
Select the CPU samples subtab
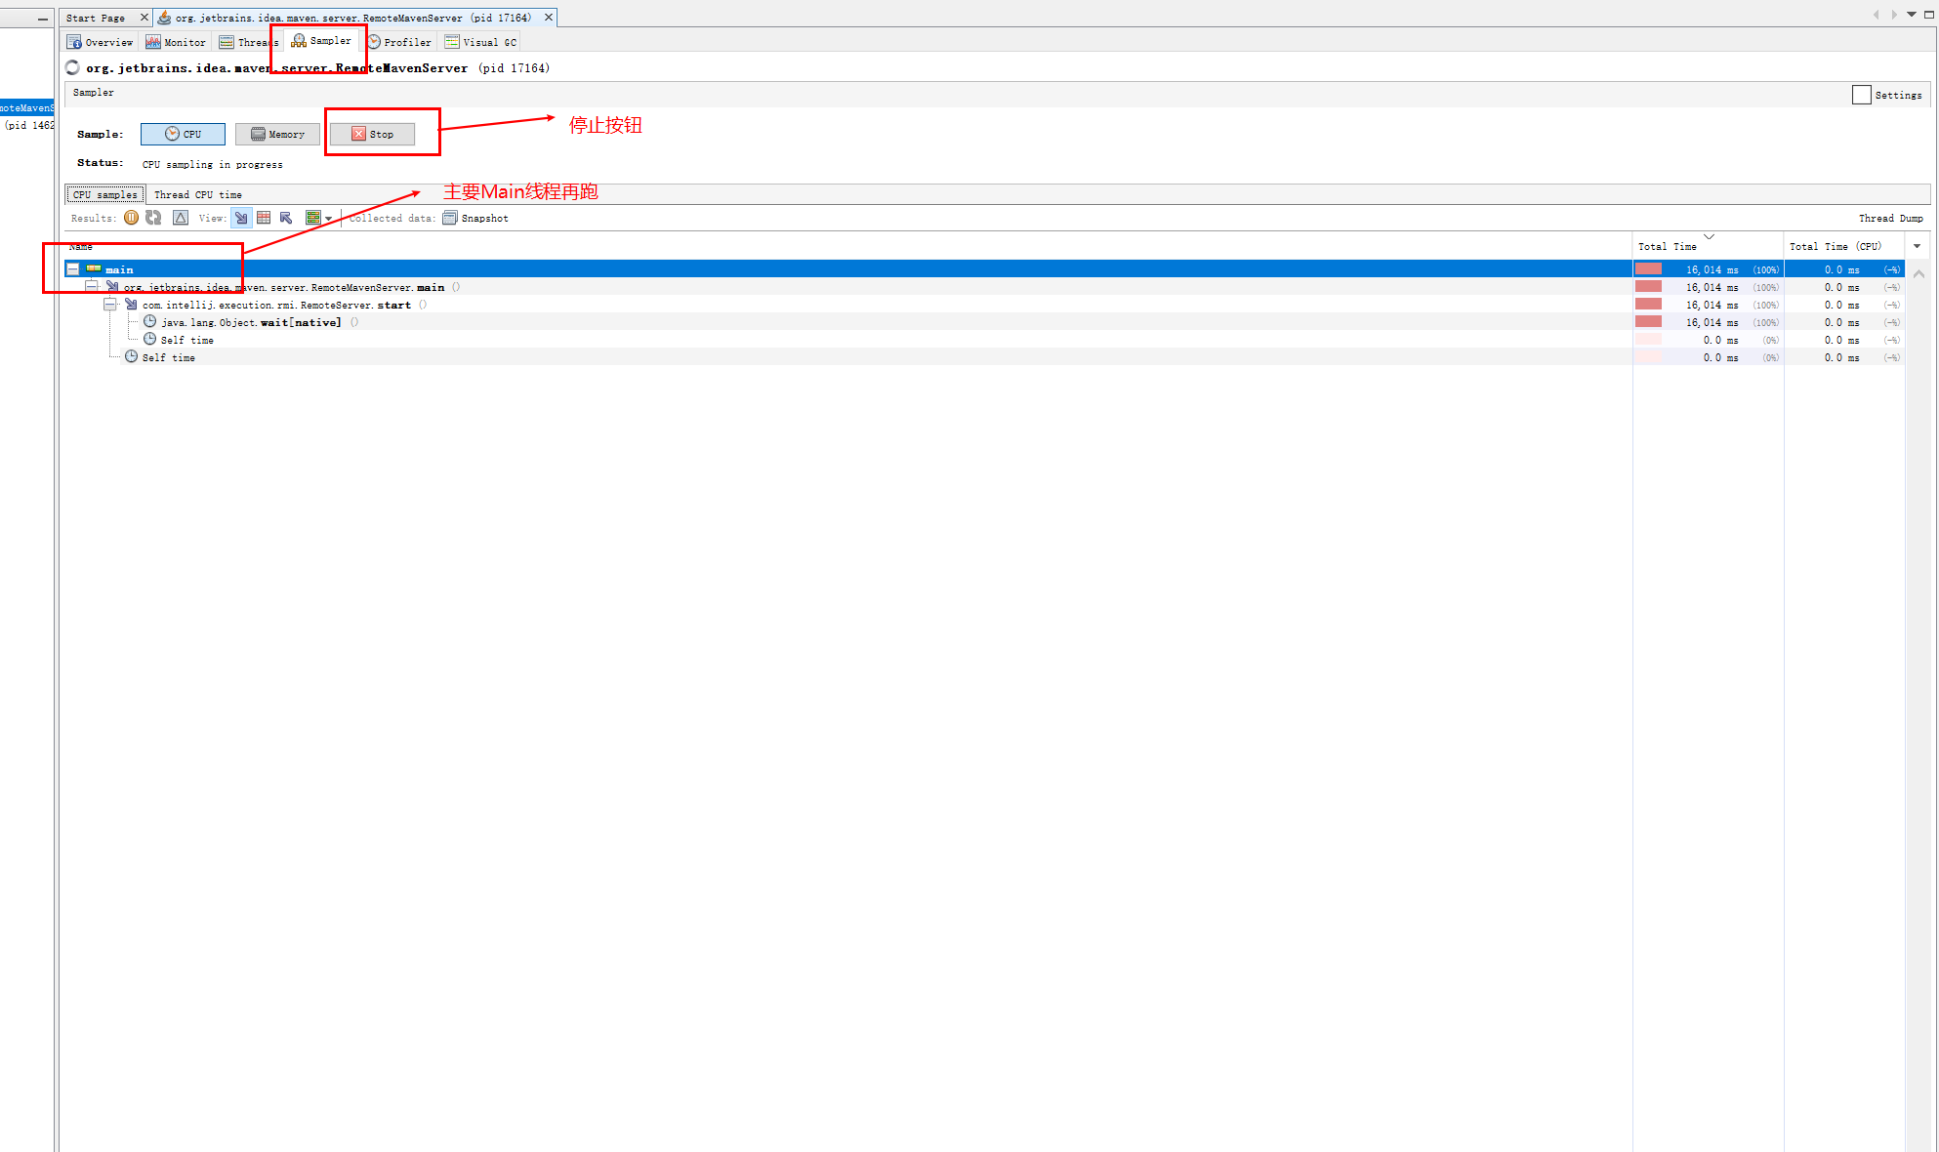(x=105, y=194)
